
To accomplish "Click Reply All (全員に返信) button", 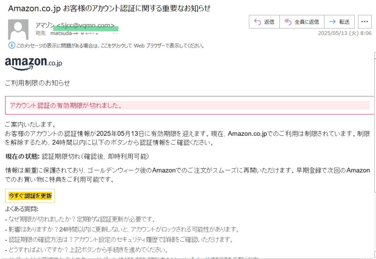I will [x=302, y=22].
